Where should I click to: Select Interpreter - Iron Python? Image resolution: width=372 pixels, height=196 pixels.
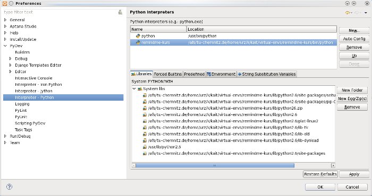coord(38,84)
